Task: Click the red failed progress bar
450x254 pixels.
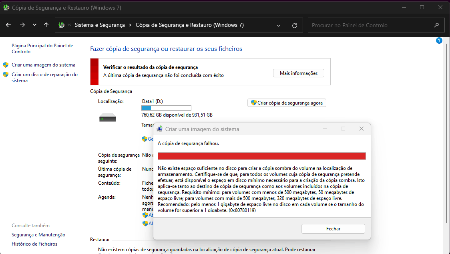Action: [262, 156]
